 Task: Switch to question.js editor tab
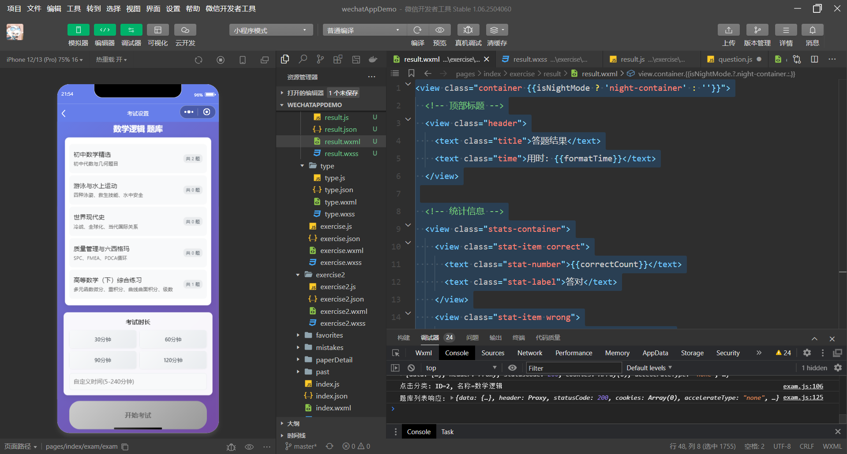(x=735, y=59)
